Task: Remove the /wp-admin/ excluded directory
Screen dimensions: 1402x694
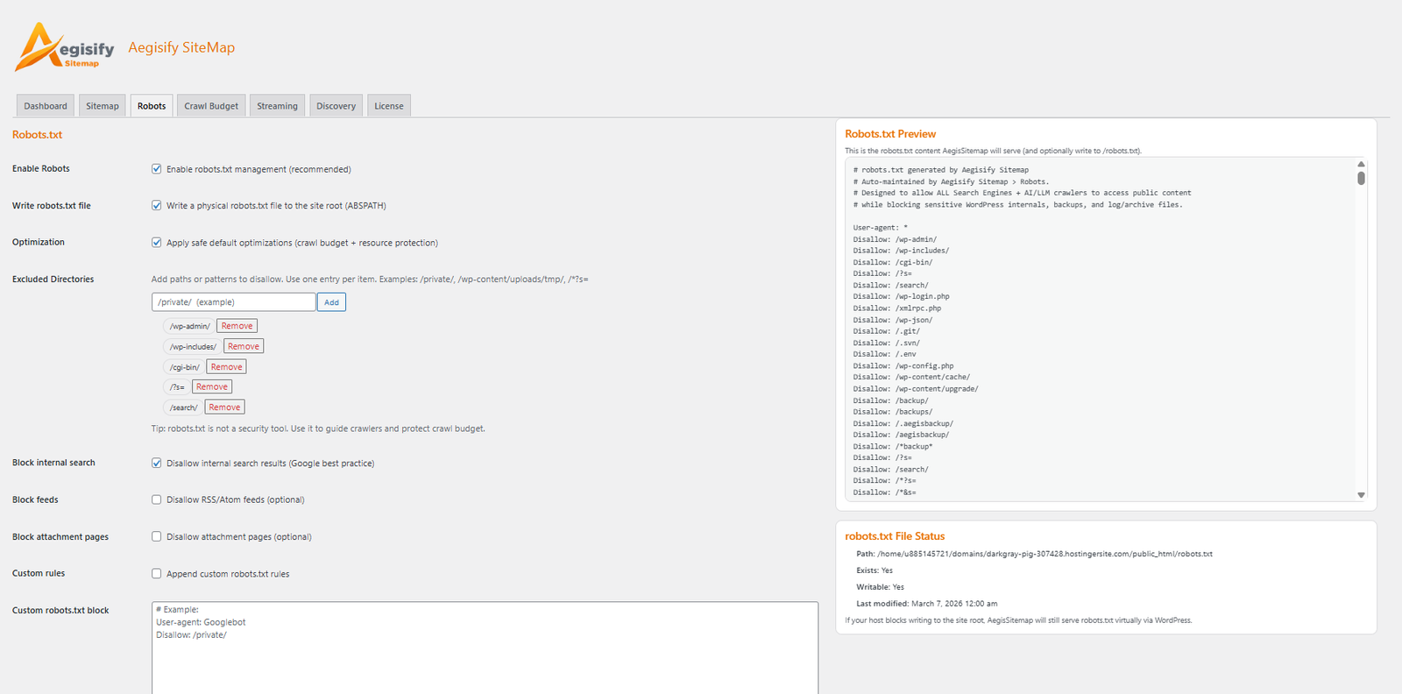Action: 237,326
